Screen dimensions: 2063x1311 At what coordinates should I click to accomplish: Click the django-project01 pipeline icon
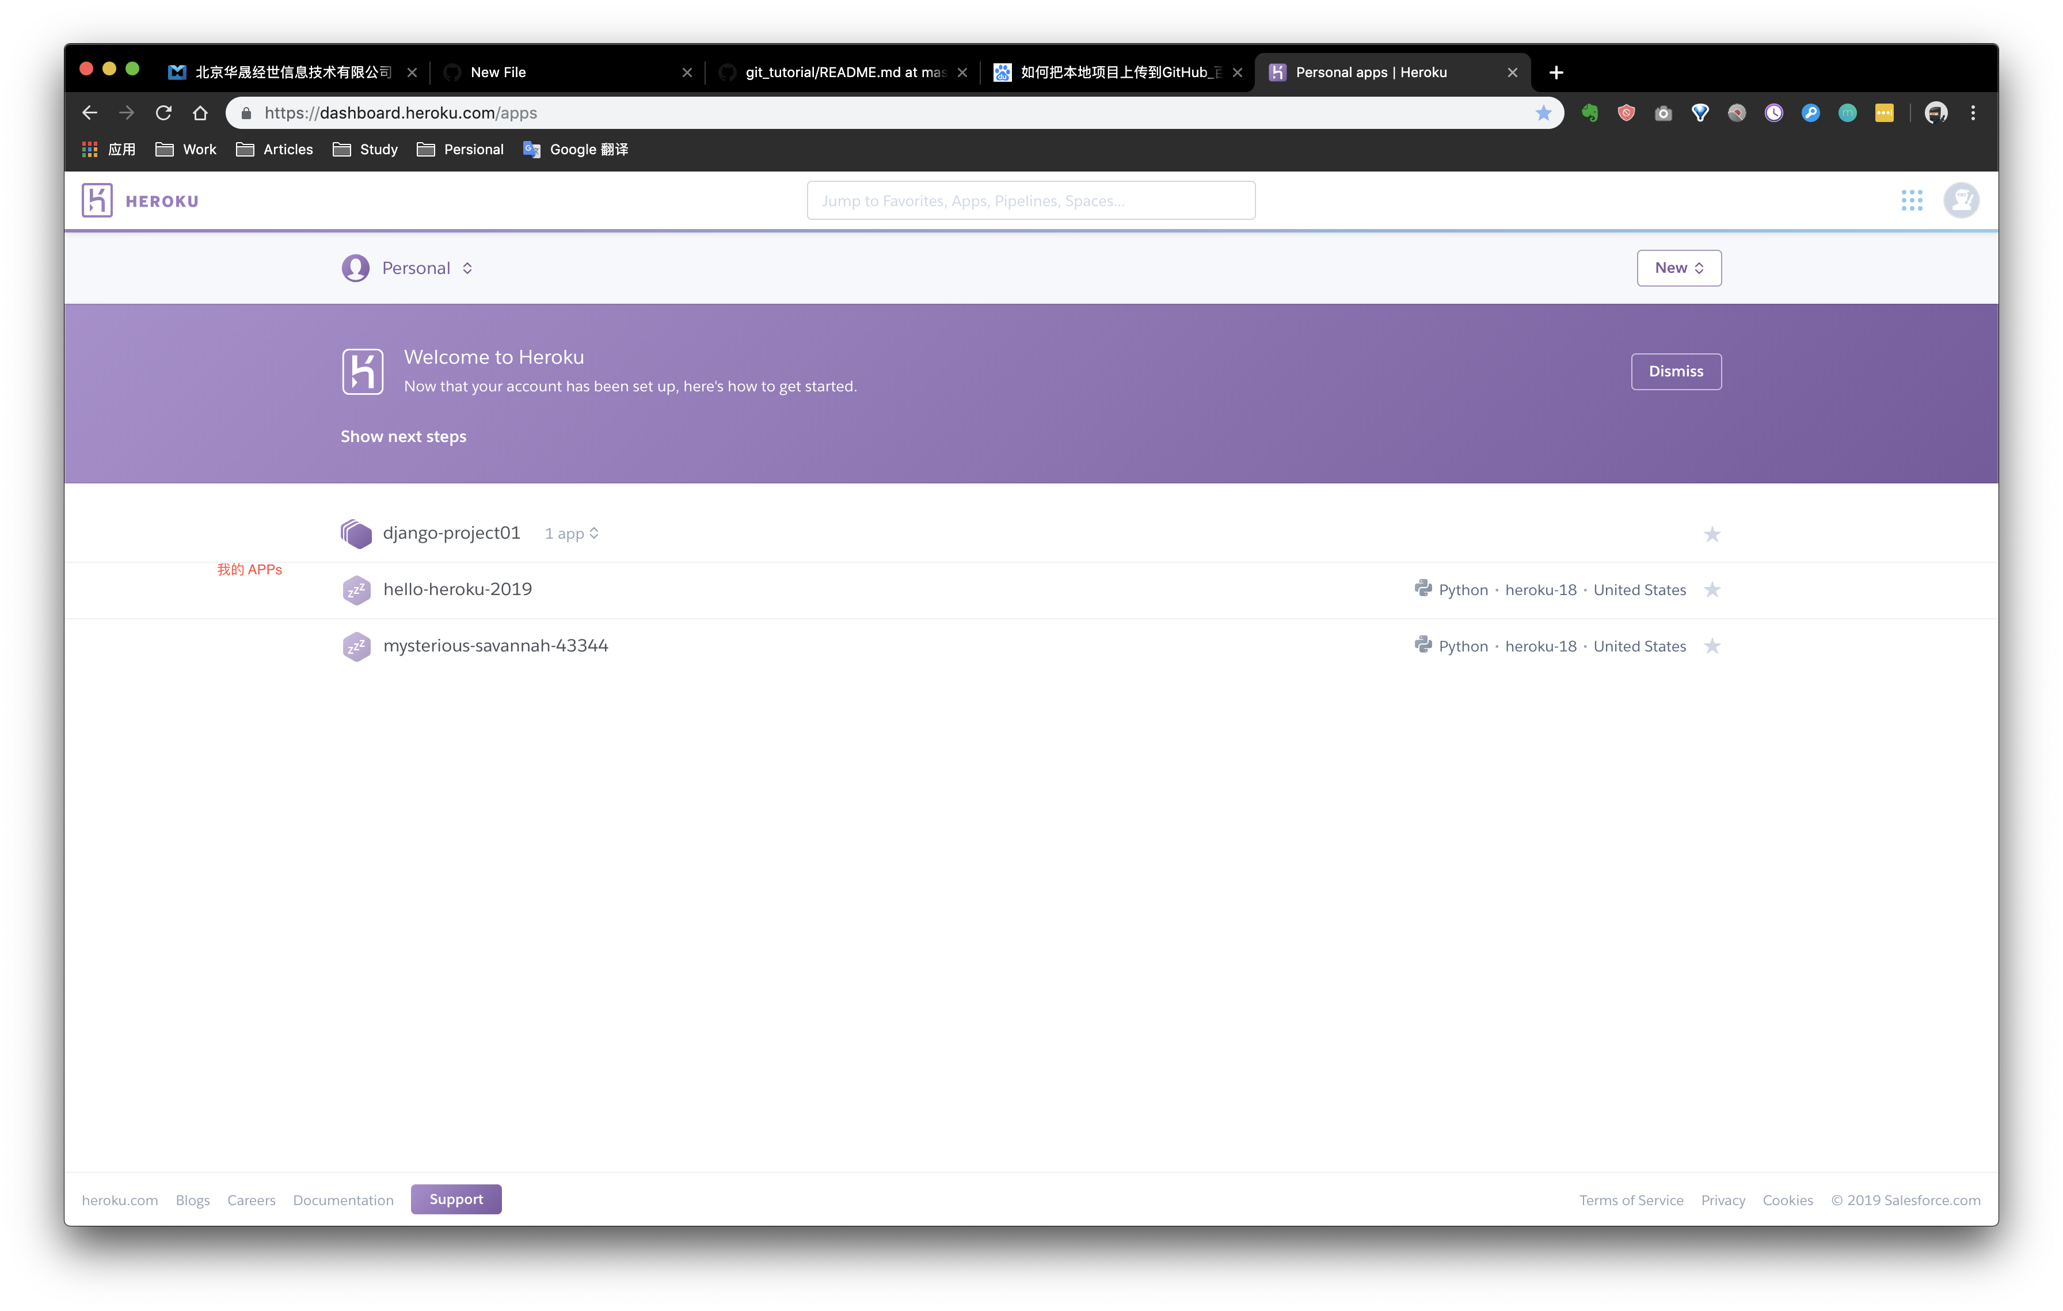356,533
